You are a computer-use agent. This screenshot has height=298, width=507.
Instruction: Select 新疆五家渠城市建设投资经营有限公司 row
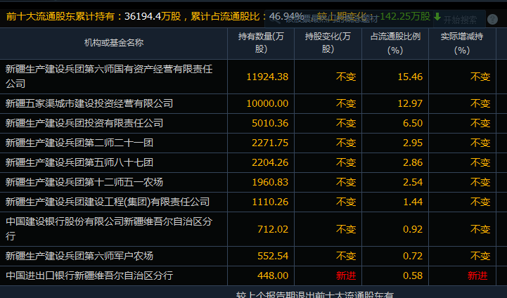pyautogui.click(x=89, y=103)
